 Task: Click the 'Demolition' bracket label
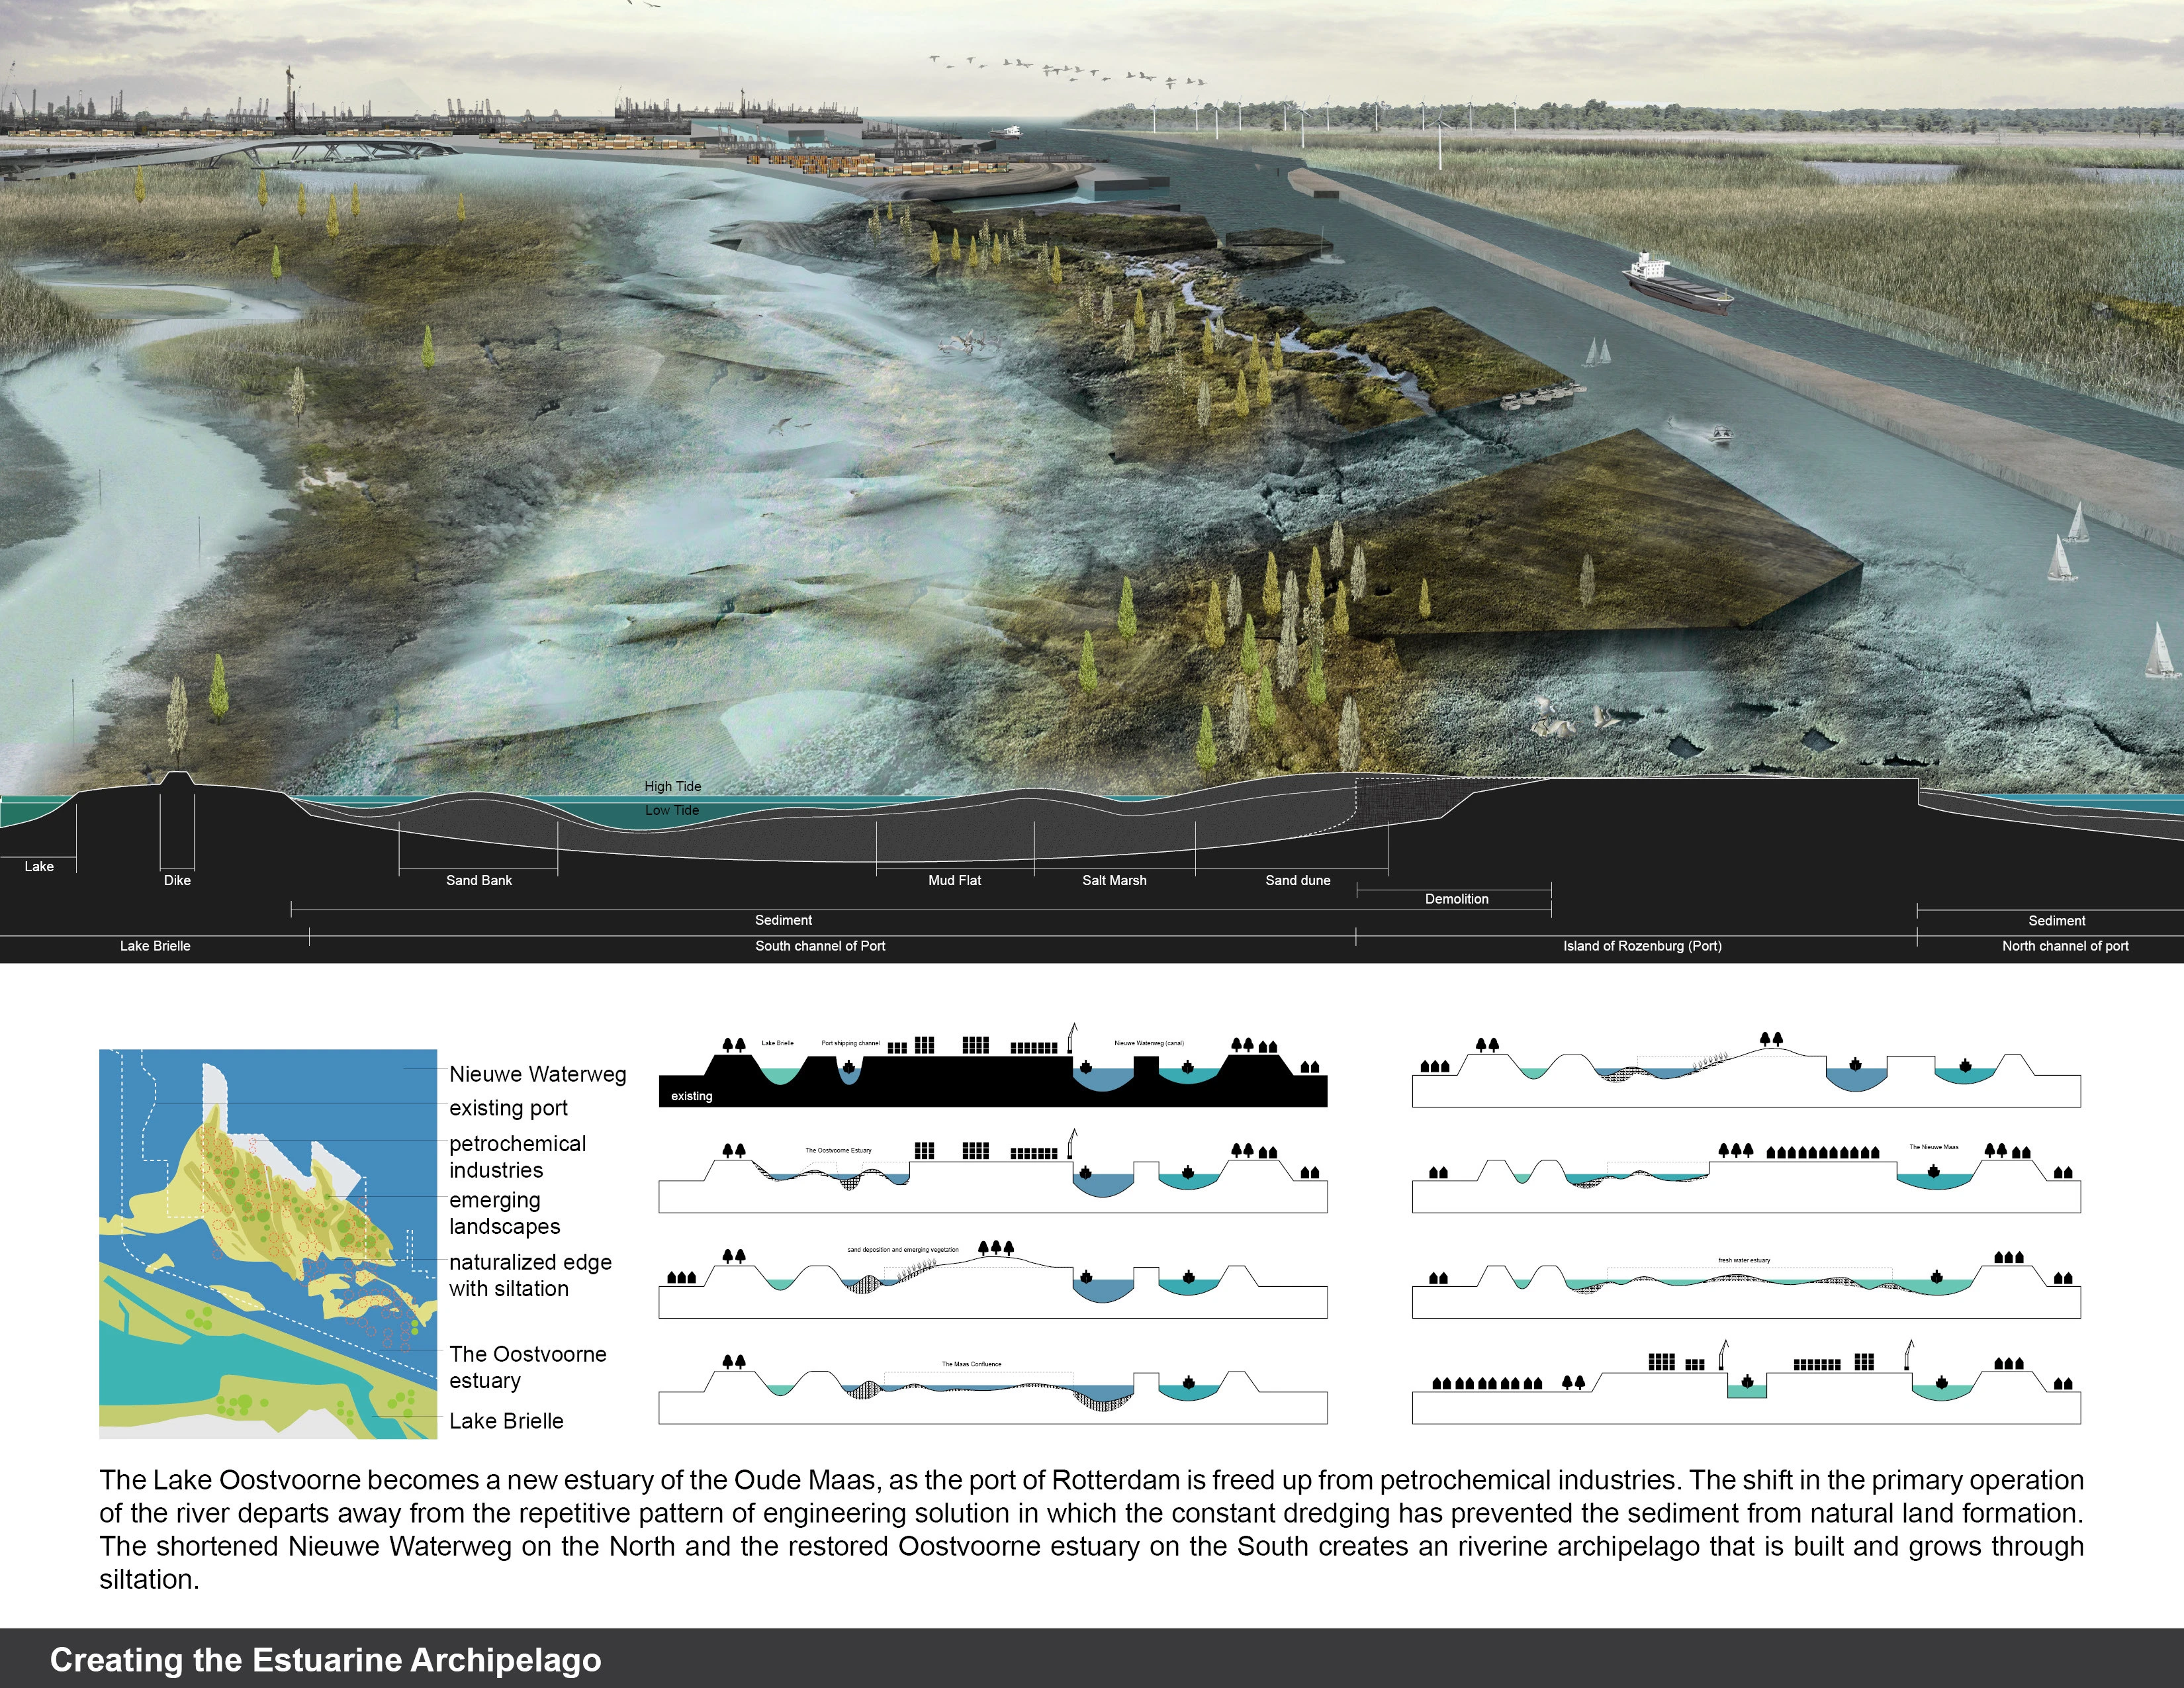click(x=1457, y=899)
